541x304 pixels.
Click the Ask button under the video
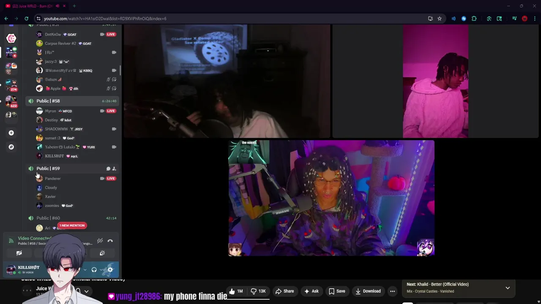[x=311, y=291]
